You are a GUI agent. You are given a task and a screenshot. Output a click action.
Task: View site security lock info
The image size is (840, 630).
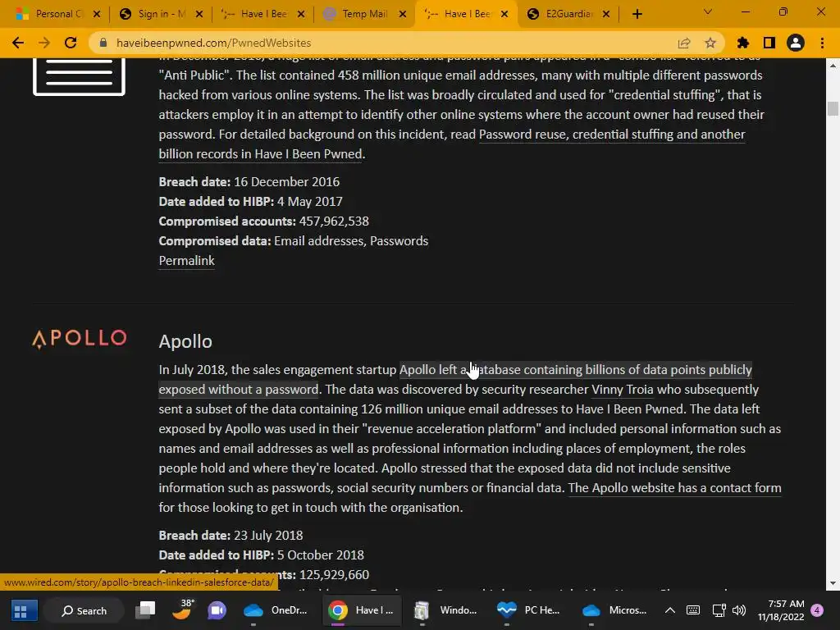pos(103,43)
